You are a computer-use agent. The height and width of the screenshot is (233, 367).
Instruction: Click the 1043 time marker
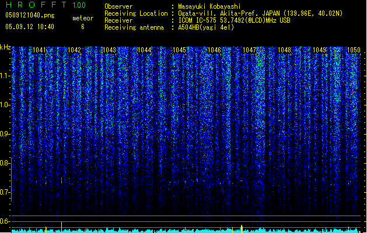tap(109, 50)
